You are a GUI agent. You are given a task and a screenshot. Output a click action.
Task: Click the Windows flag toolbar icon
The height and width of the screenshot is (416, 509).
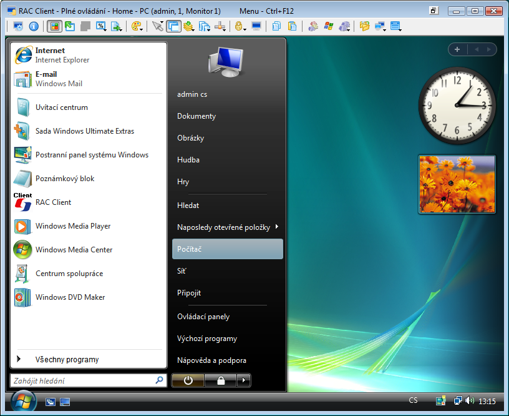click(x=329, y=26)
